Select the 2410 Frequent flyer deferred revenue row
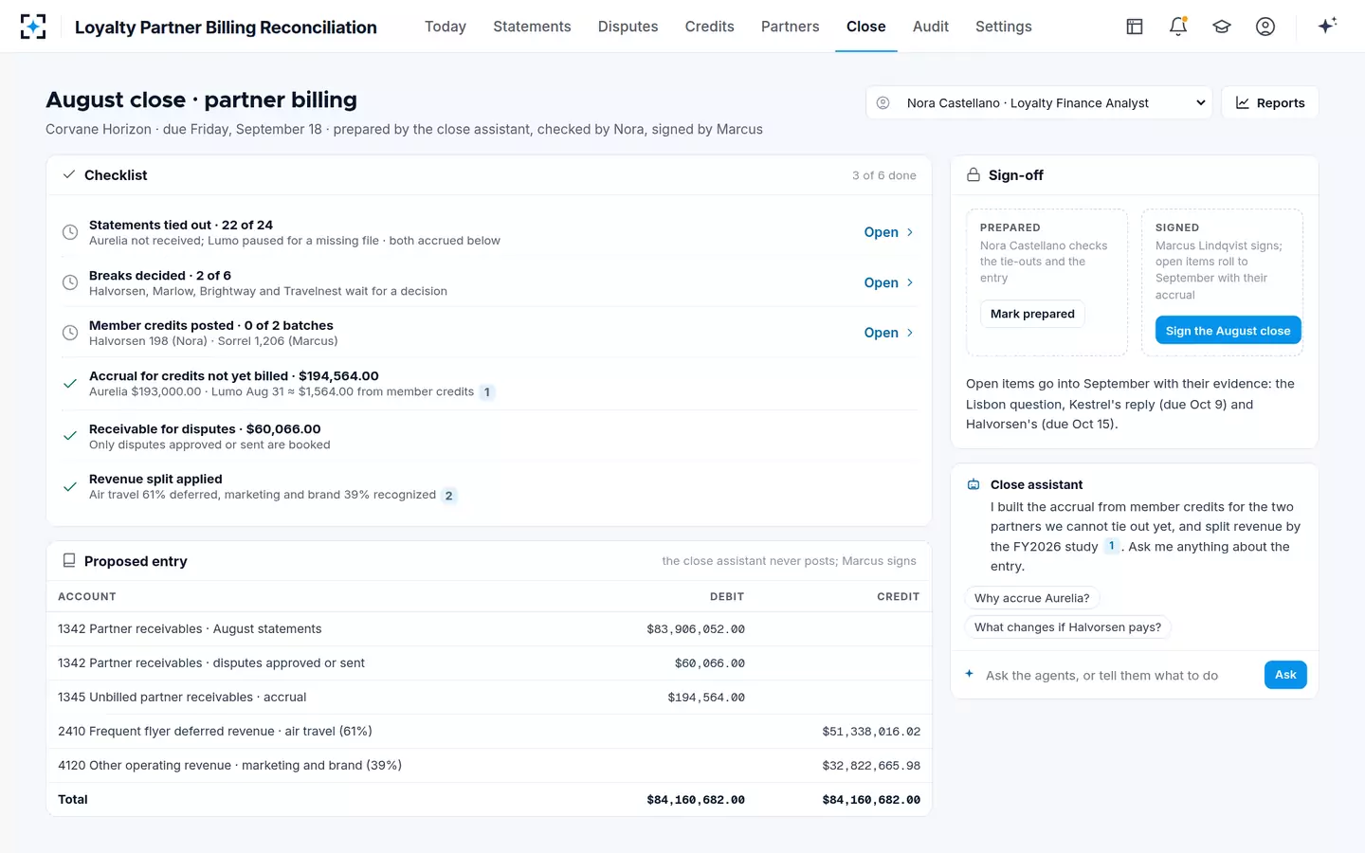This screenshot has width=1365, height=853. pos(489,732)
